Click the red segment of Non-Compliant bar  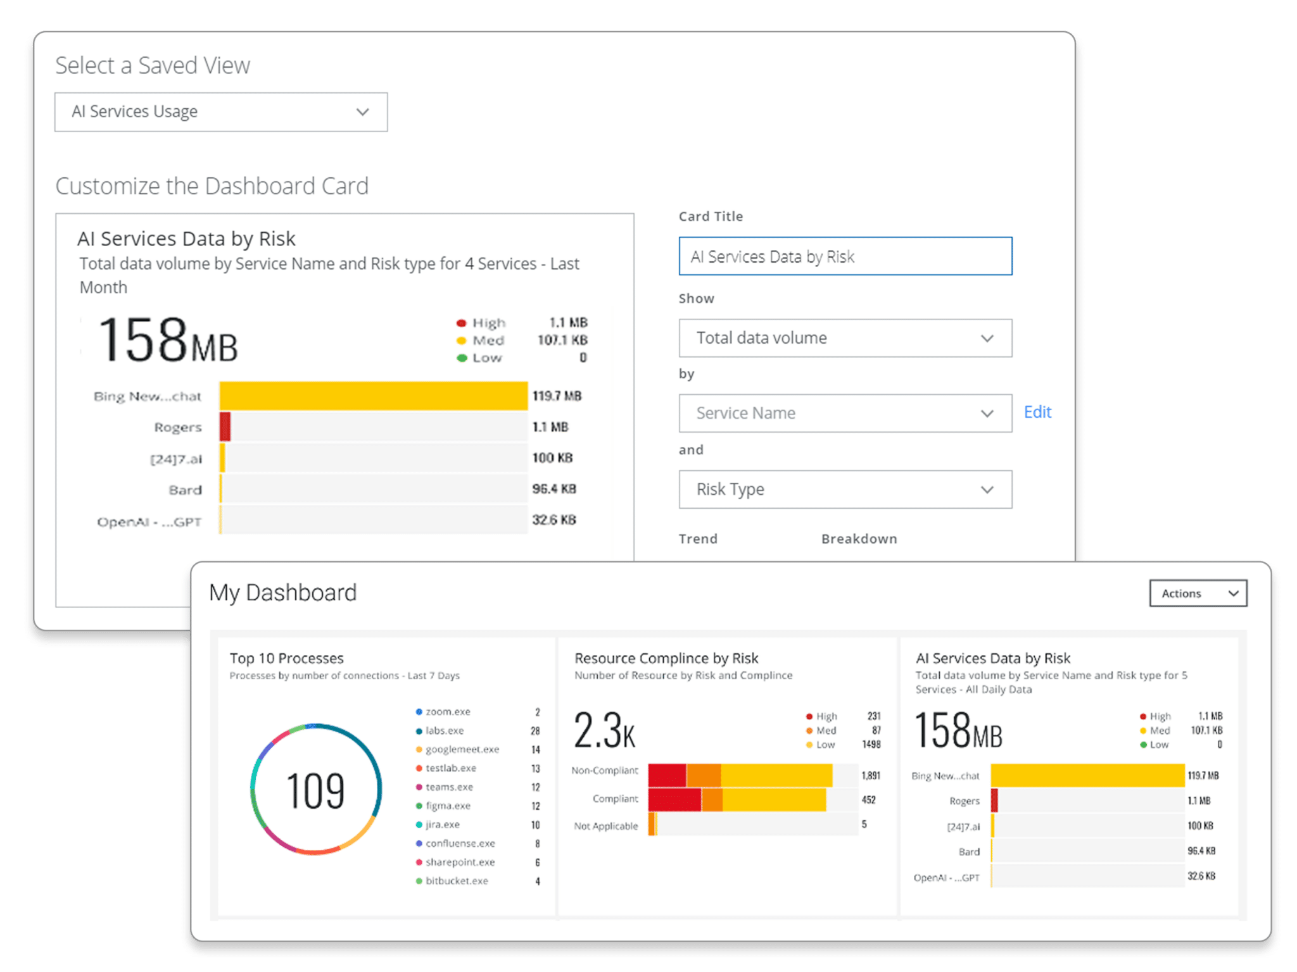[666, 775]
